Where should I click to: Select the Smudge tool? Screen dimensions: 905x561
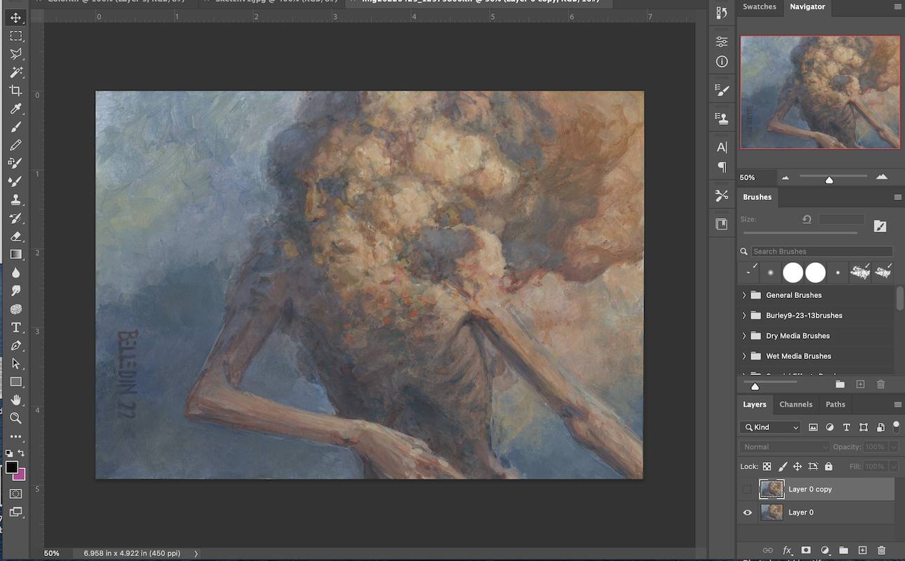click(x=15, y=291)
